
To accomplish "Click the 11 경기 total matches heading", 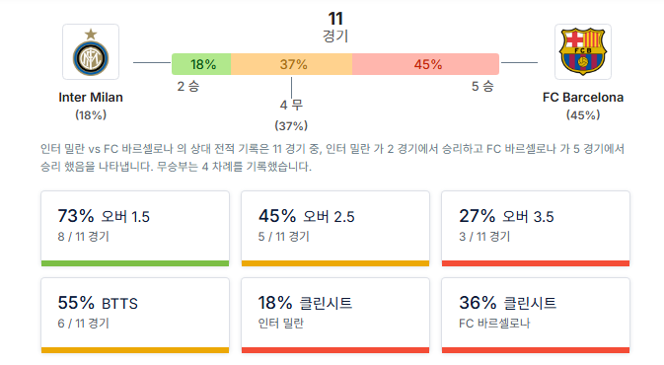I will click(335, 27).
